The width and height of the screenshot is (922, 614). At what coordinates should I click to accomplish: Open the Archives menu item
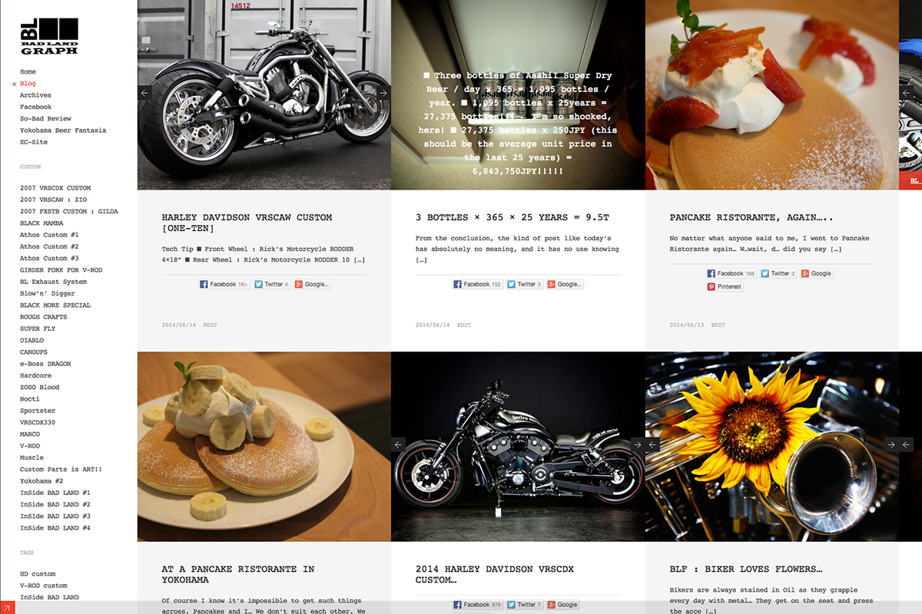point(36,95)
